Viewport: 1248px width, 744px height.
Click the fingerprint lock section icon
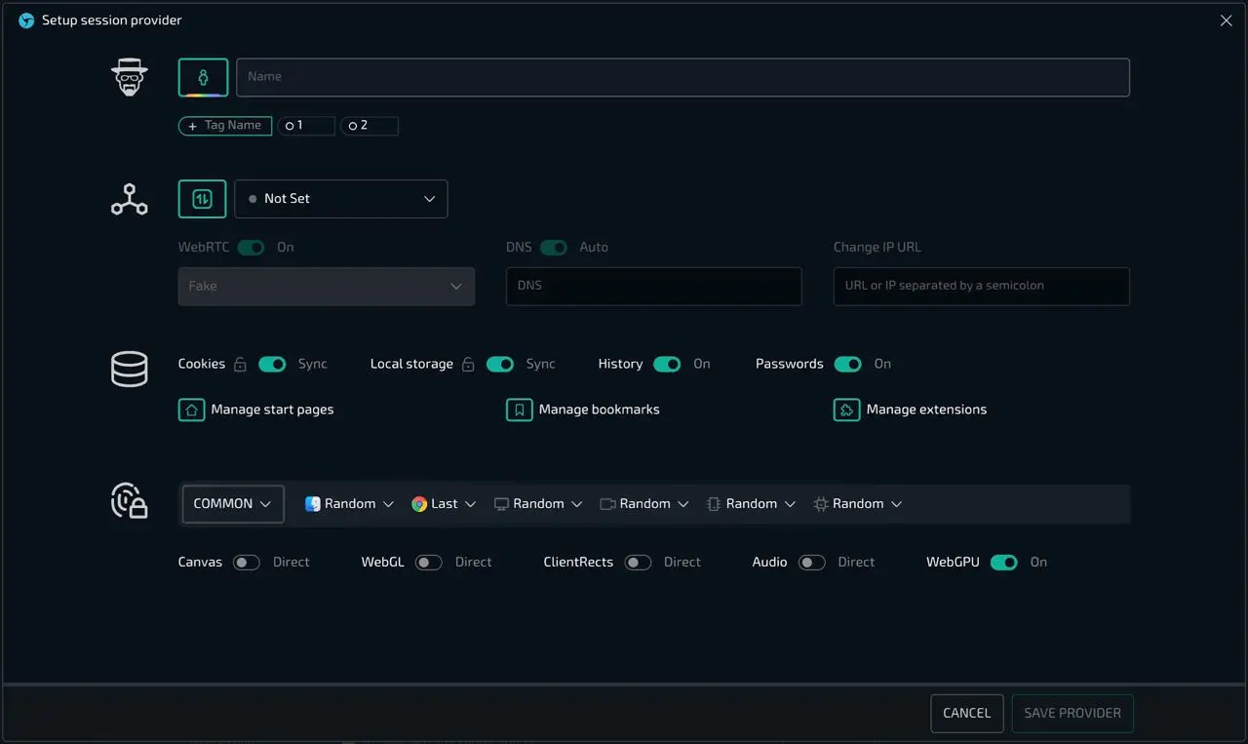129,500
